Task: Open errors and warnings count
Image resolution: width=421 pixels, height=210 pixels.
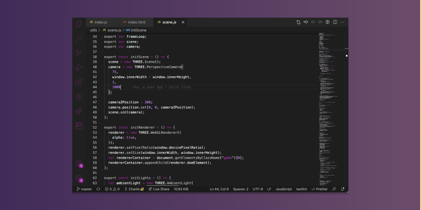Action: pyautogui.click(x=112, y=189)
